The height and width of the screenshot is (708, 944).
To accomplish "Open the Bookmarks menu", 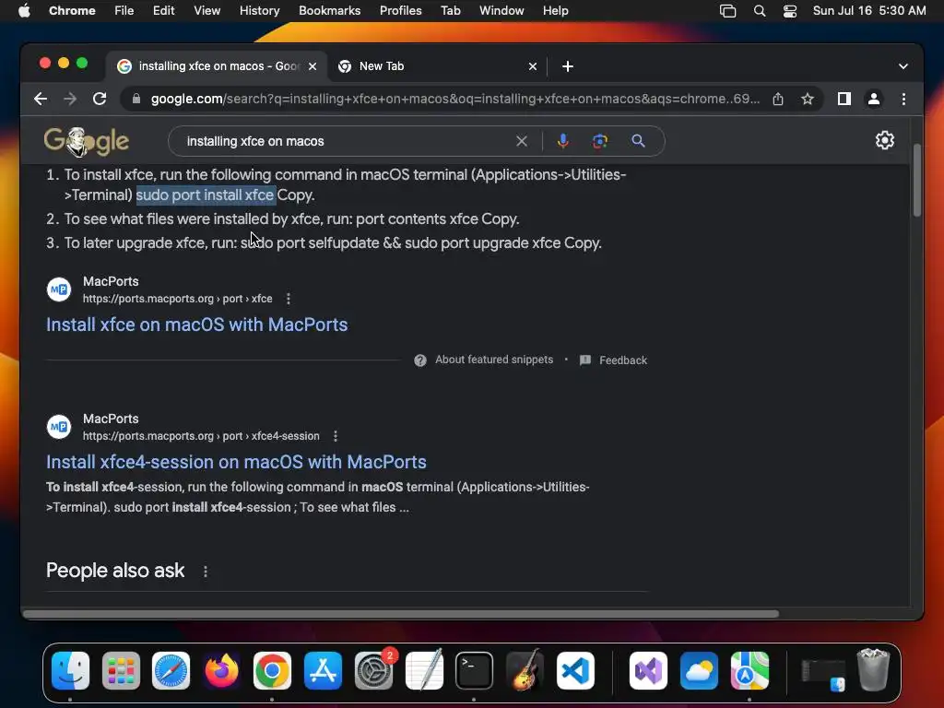I will tap(329, 11).
